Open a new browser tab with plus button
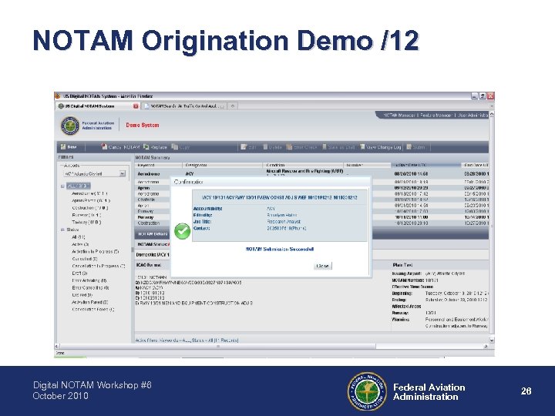 (x=233, y=106)
